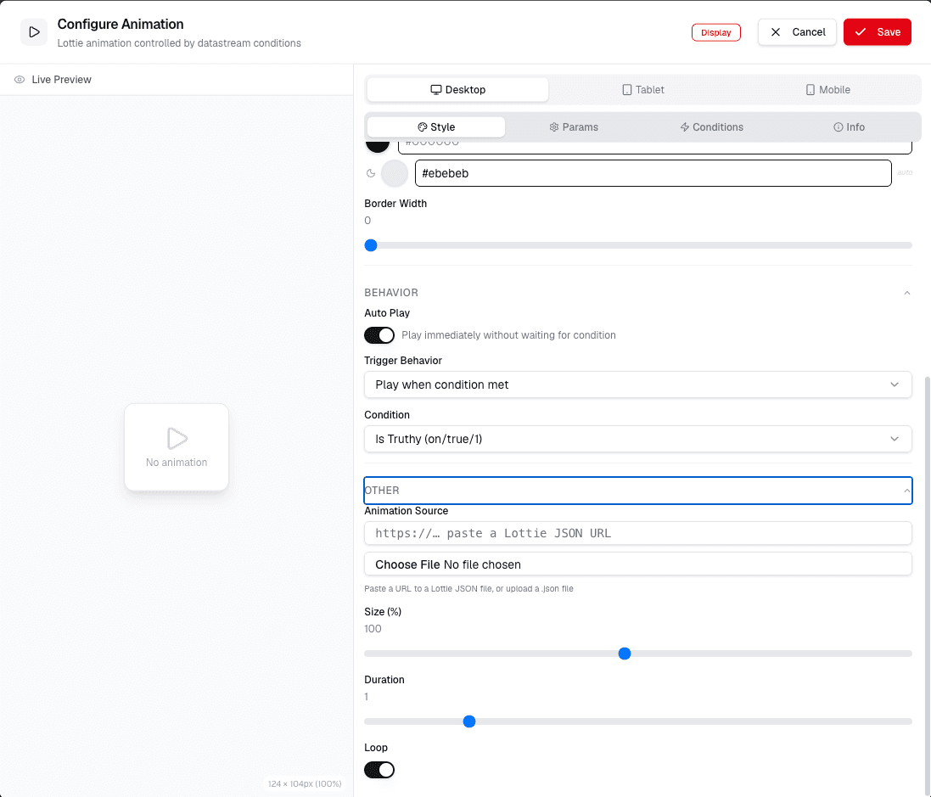Collapse the OTHER section
The height and width of the screenshot is (797, 931).
pos(637,491)
